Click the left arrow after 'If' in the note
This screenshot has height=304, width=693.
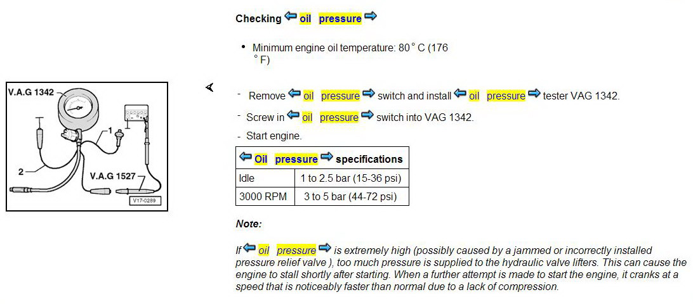click(x=249, y=248)
